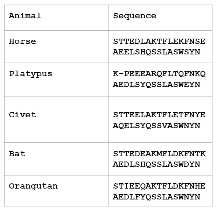Click the Platypus sequence line K-PEEEARQFLTQFNKQ
This screenshot has width=217, height=210.
point(159,74)
